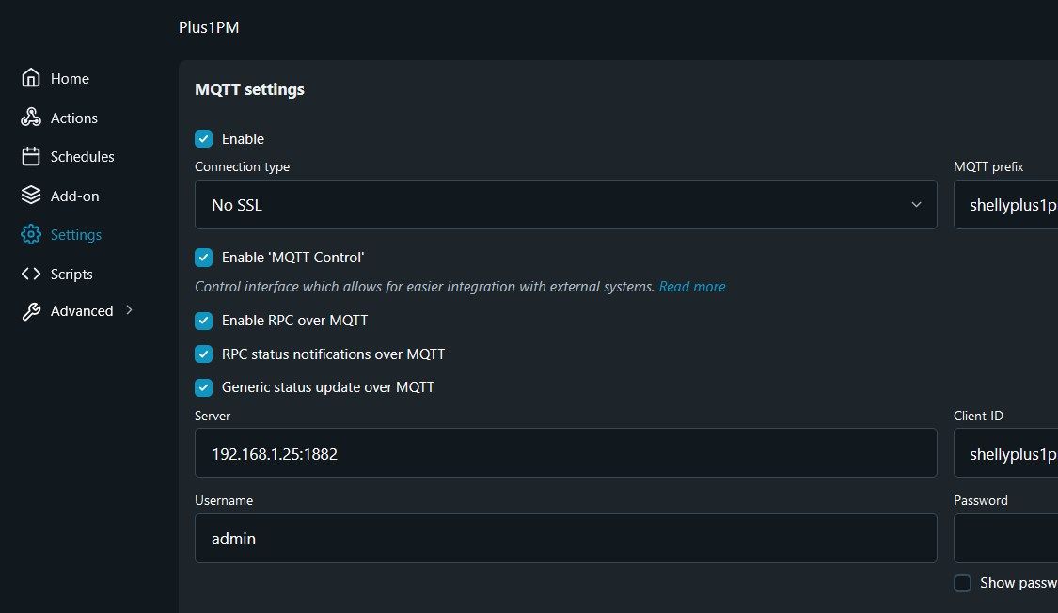The width and height of the screenshot is (1058, 613).
Task: Toggle RPC status notifications over MQTT
Action: pos(203,354)
